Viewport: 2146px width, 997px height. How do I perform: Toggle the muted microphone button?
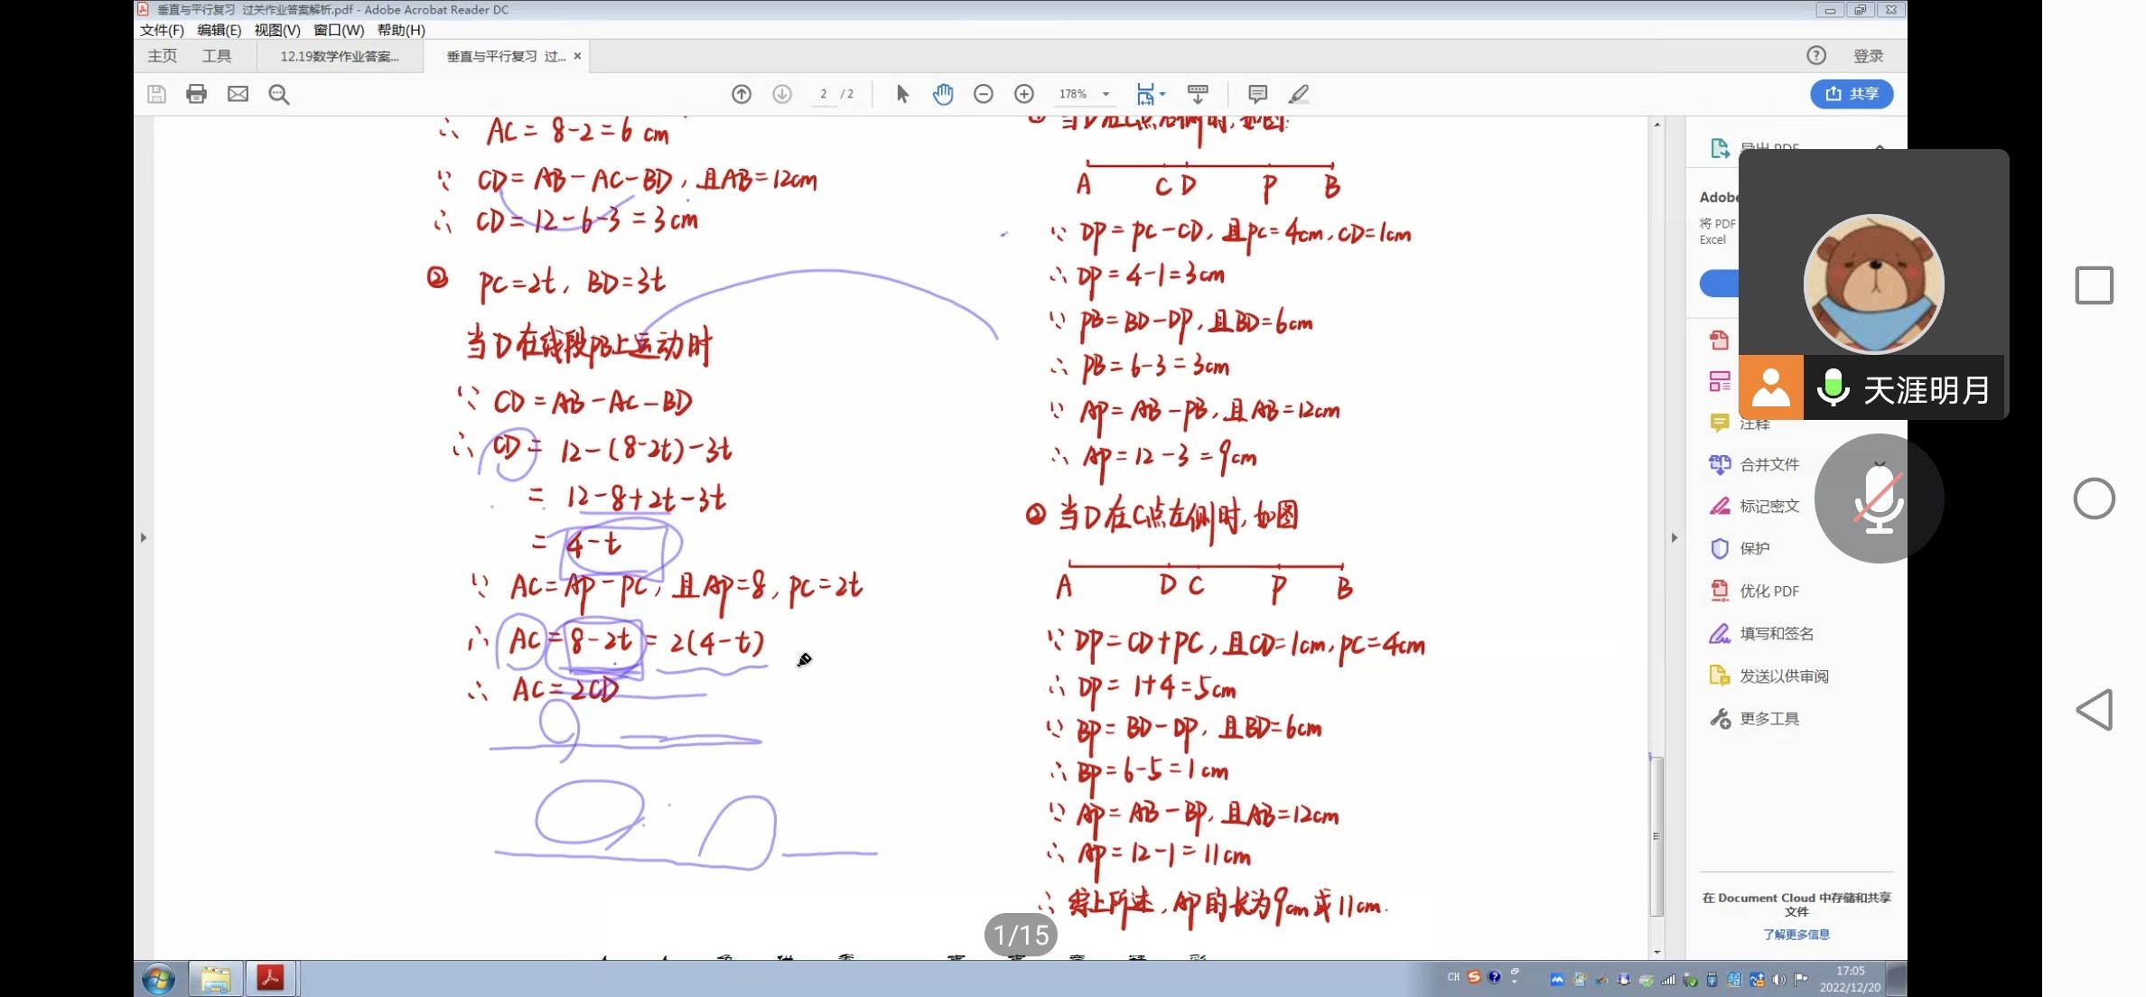point(1879,498)
